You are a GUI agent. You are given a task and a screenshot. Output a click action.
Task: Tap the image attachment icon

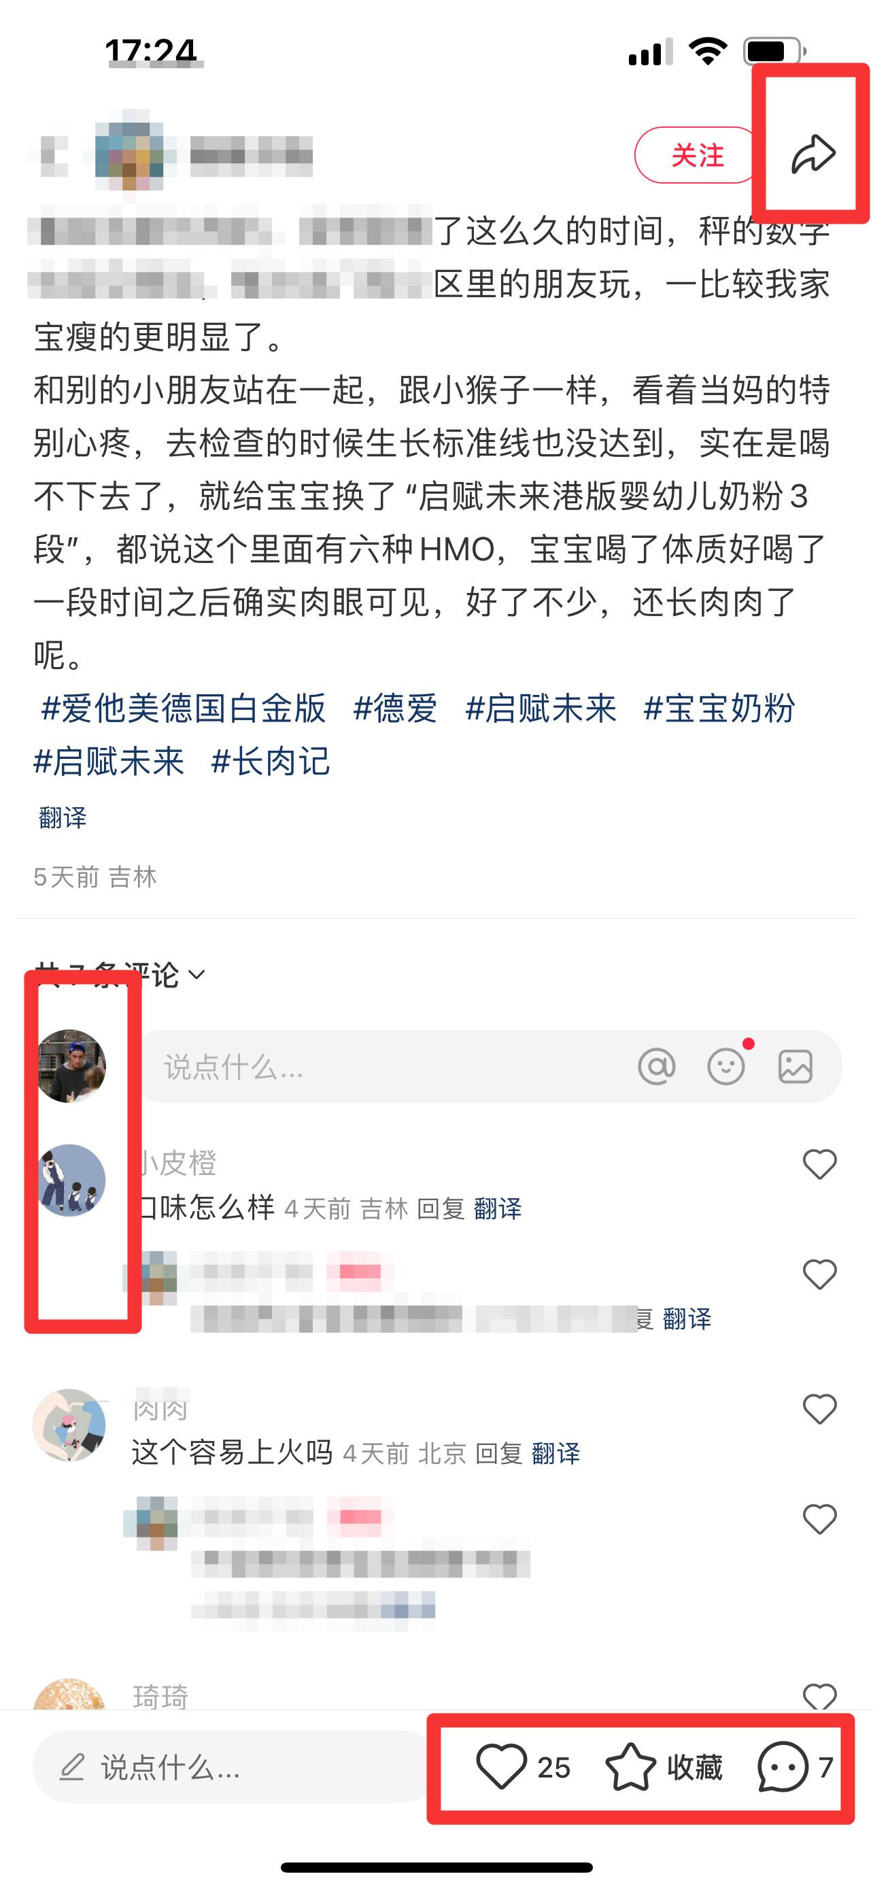795,1066
